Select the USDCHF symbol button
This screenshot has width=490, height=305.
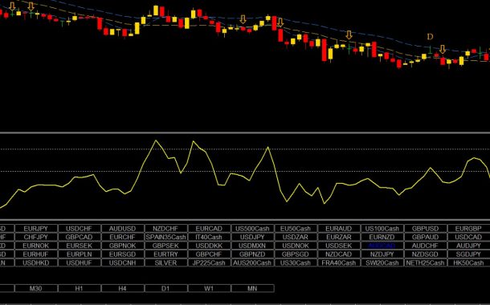pyautogui.click(x=79, y=229)
